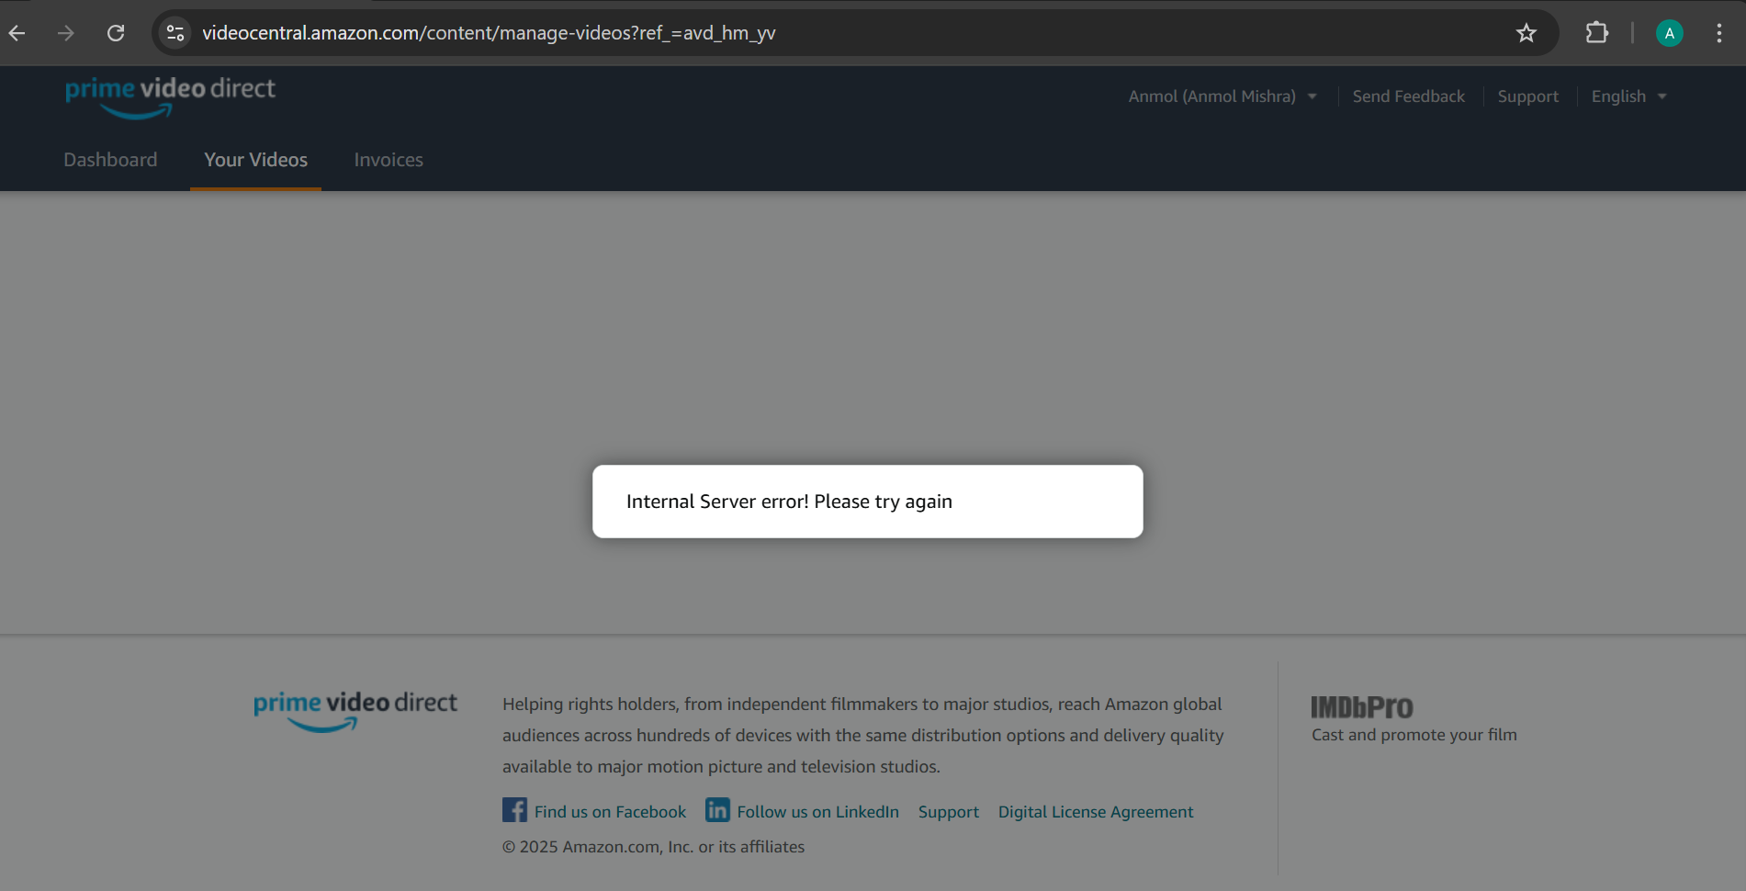The height and width of the screenshot is (891, 1746).
Task: Bookmark this page with star icon
Action: point(1526,33)
